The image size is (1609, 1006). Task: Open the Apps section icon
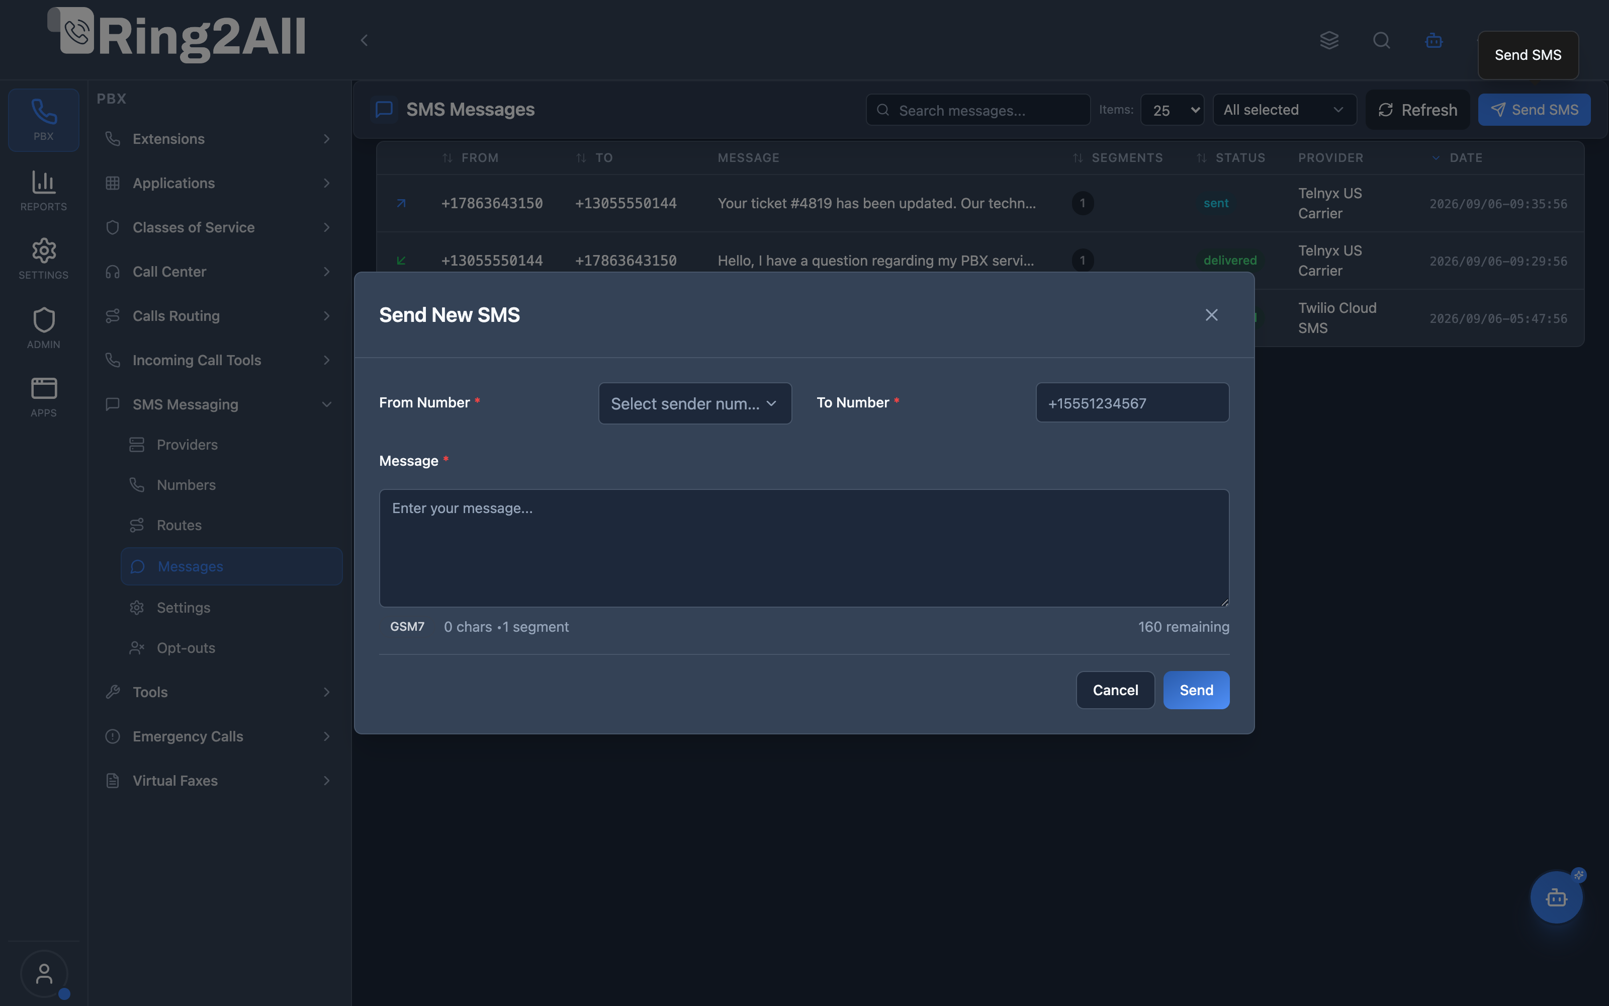pyautogui.click(x=43, y=397)
